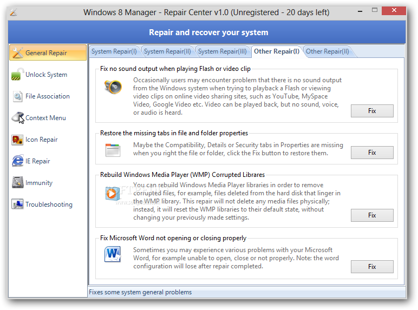Switch to the Other Repair(II) tab
This screenshot has height=310, width=418.
(328, 51)
